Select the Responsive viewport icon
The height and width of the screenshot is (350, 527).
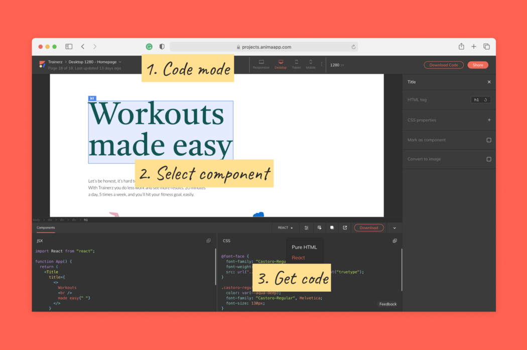(x=261, y=64)
